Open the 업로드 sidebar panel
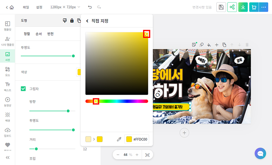Screen dimensions: 272x165 [x=7, y=132]
